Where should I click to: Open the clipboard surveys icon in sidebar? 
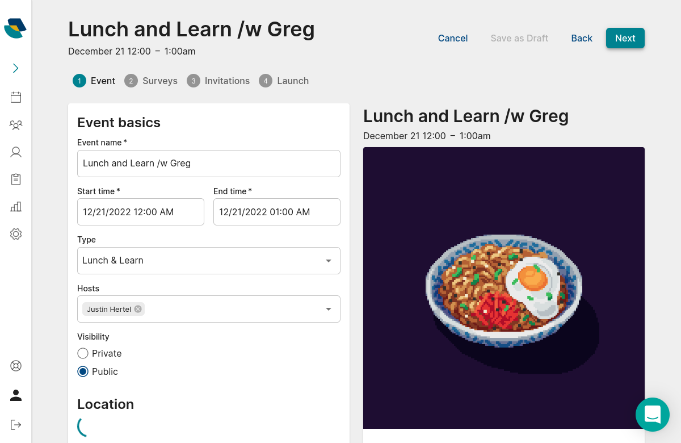click(16, 179)
